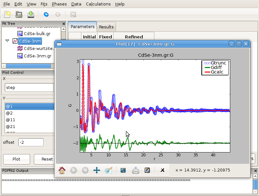The width and height of the screenshot is (259, 196).
Task: Click the Open Project toolbar icon
Action: 19,15
